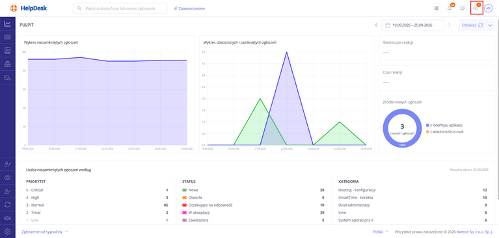Click the Odśwież refresh button
The height and width of the screenshot is (238, 499).
(472, 25)
